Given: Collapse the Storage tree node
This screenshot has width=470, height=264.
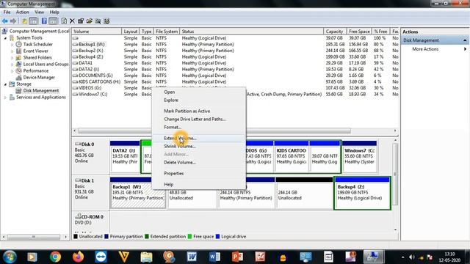Looking at the screenshot, I should (5, 84).
